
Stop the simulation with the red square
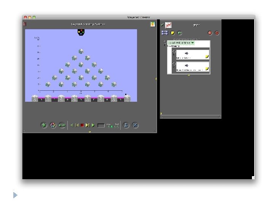82,125
